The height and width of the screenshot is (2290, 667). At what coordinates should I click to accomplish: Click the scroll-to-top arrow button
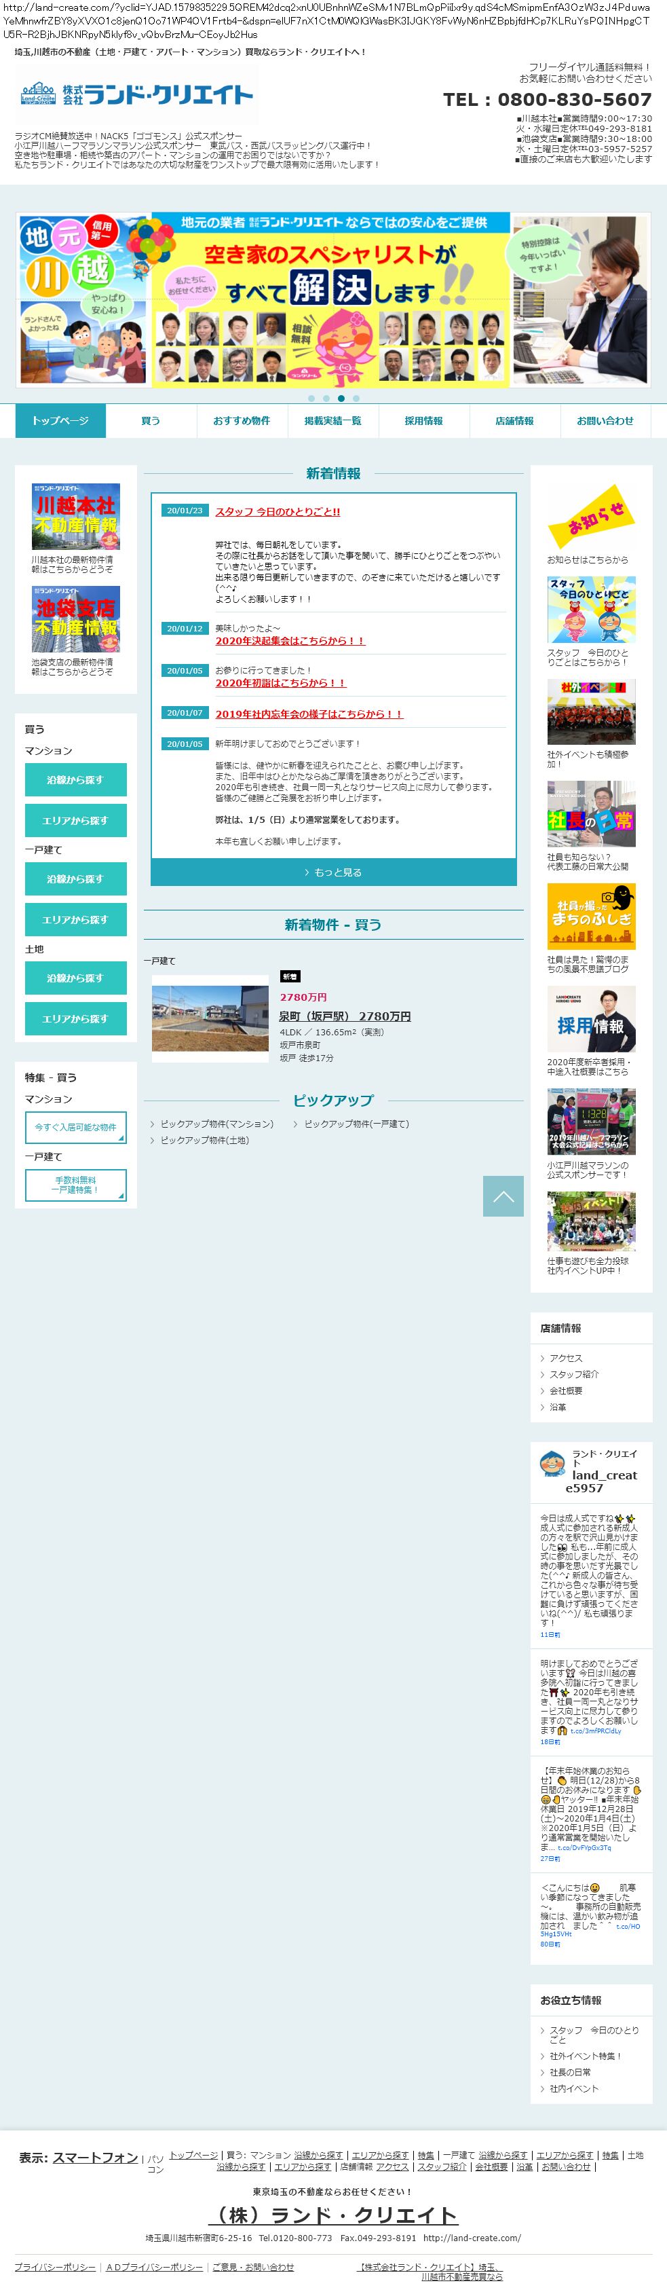(x=503, y=1196)
